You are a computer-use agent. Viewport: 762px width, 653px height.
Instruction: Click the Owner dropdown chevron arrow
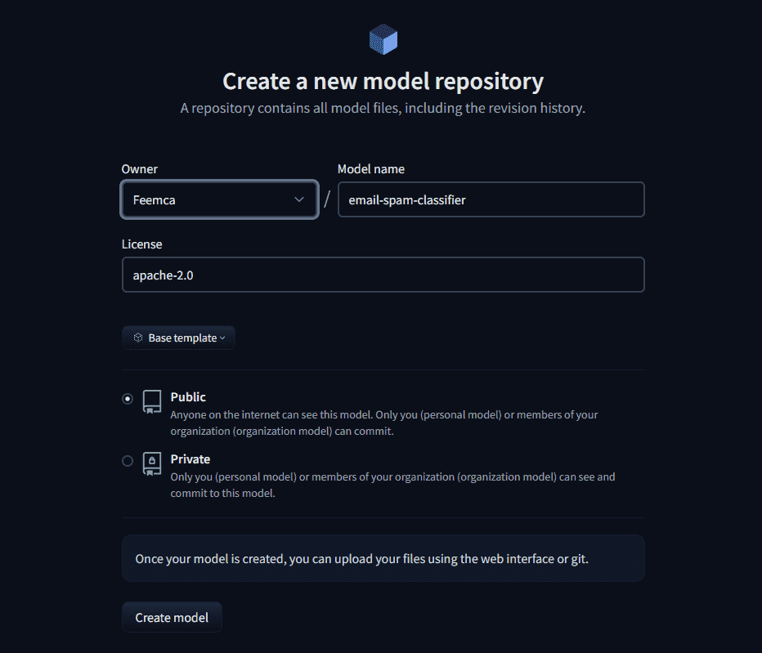(299, 199)
